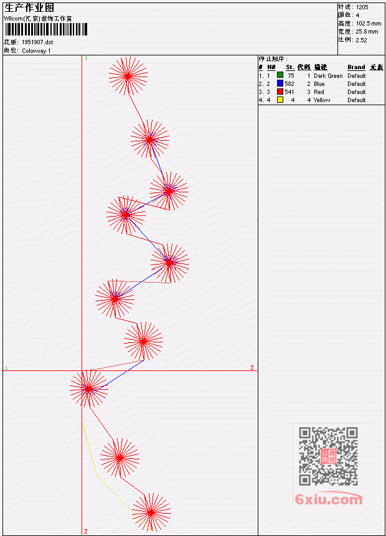Click the QR code image
The image size is (386, 536).
[328, 456]
